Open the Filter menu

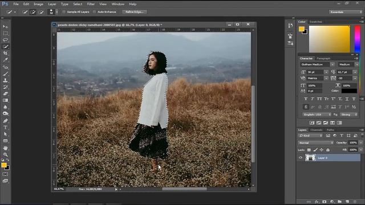[91, 4]
